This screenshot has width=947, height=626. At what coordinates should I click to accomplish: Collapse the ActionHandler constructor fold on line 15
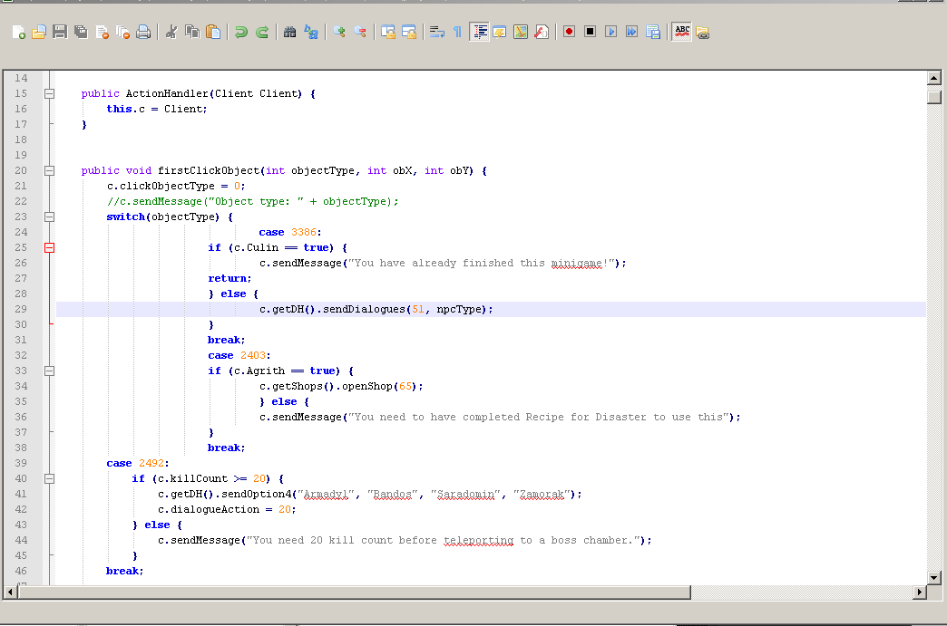50,93
